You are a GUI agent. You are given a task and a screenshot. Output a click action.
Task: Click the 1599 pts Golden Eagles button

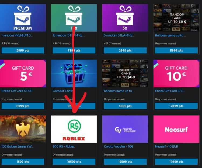click(23, 162)
